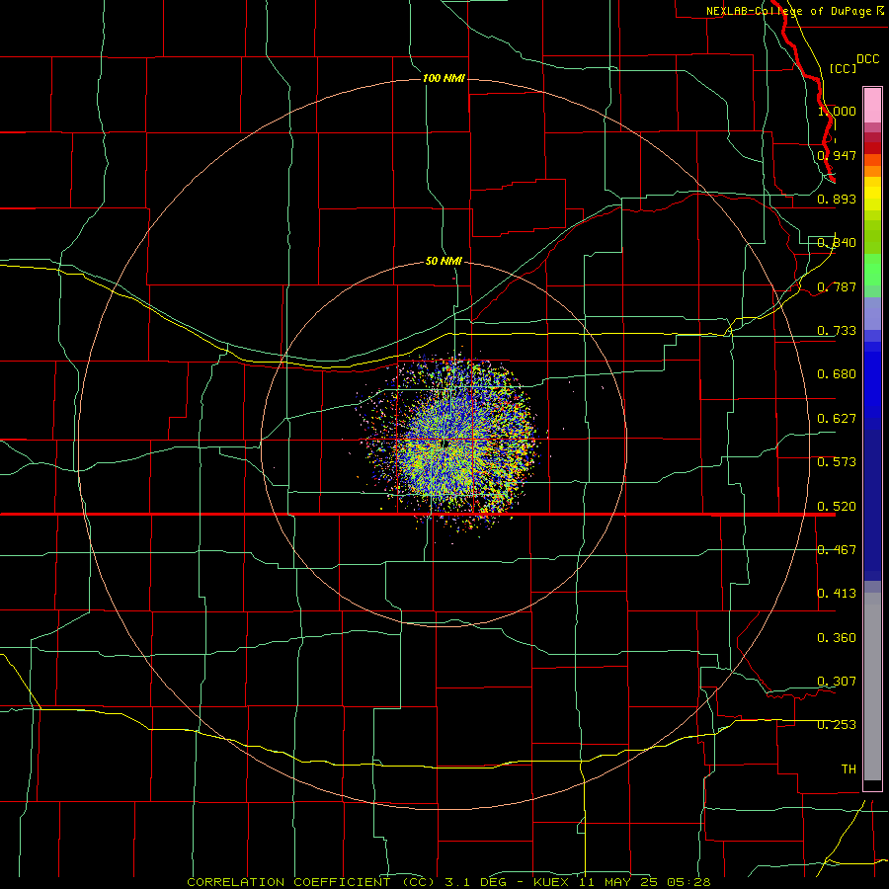Click the 0.733 legend value
This screenshot has width=889, height=889.
click(x=837, y=331)
